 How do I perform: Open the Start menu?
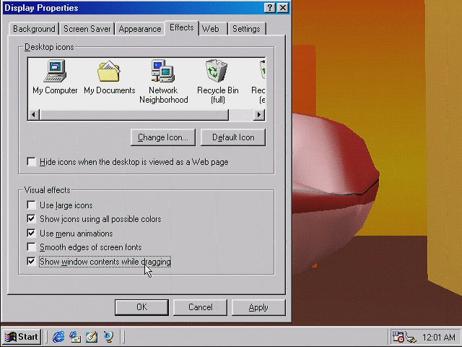tap(22, 337)
